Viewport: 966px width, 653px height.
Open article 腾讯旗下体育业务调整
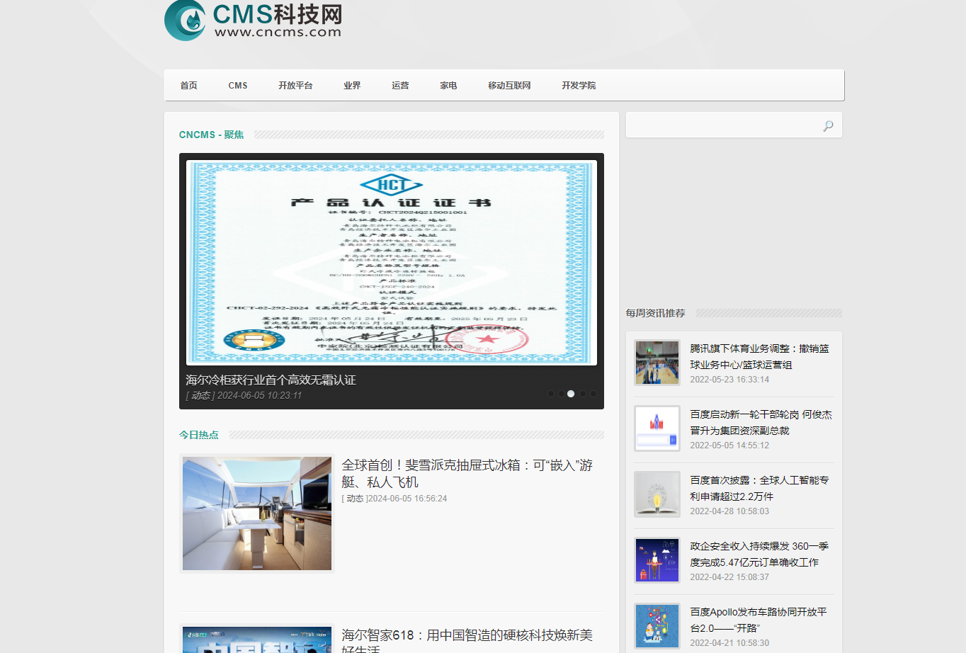tap(760, 356)
